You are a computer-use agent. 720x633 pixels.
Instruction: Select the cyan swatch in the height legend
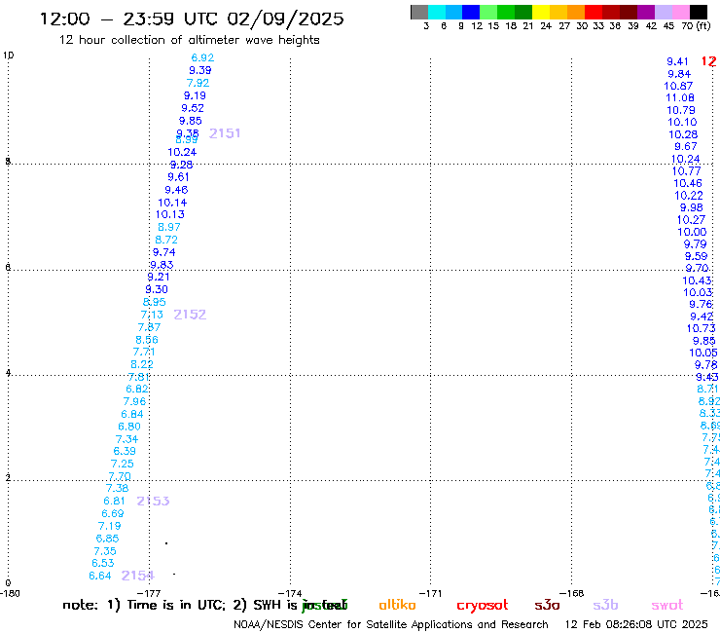coord(437,12)
